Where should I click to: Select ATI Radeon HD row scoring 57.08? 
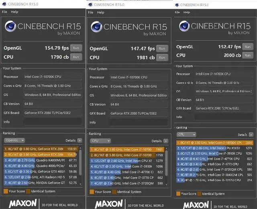(41, 177)
